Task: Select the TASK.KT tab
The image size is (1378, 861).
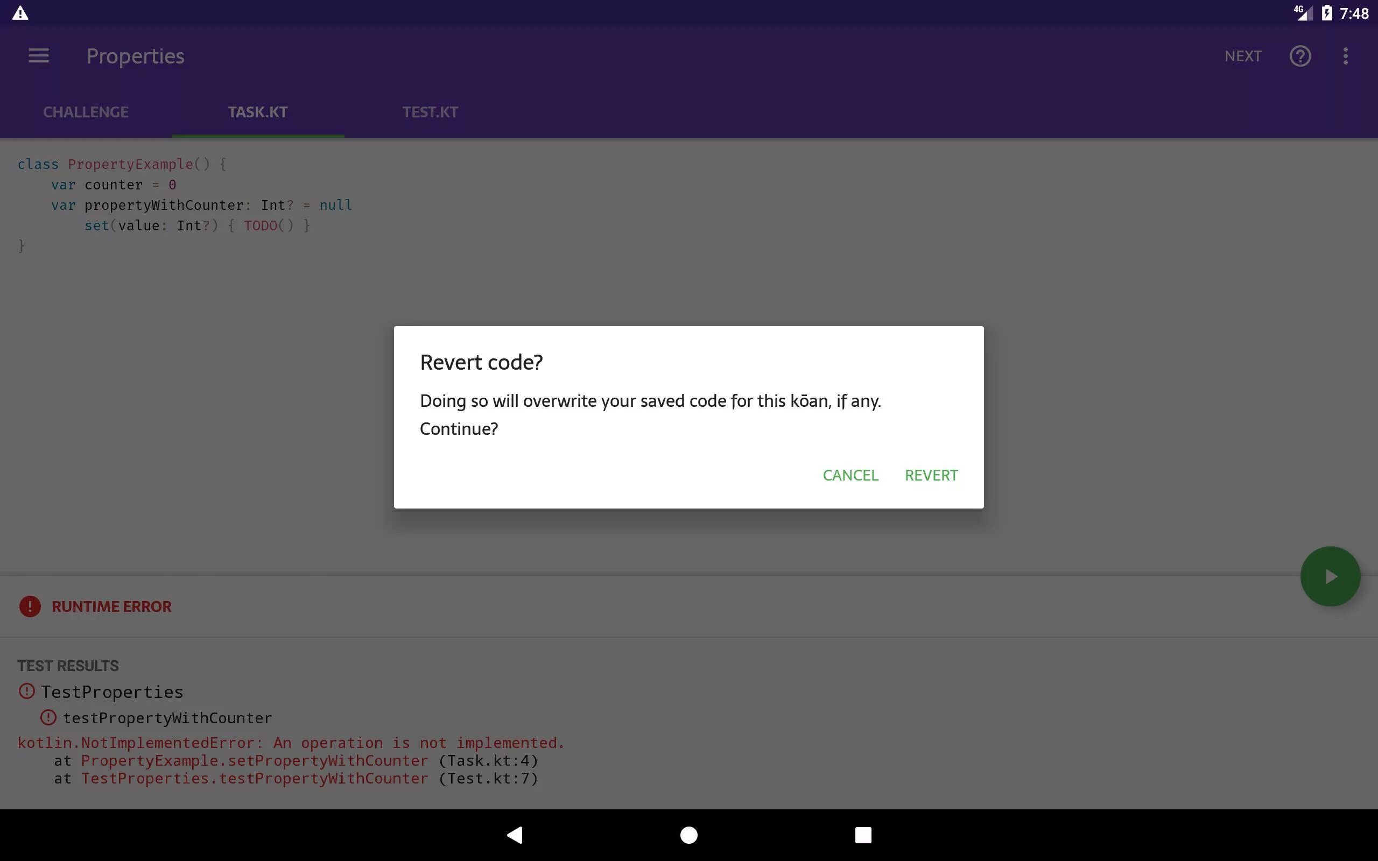Action: pyautogui.click(x=258, y=112)
